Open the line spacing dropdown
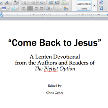Screen dimensions: 108x108 [49, 8]
